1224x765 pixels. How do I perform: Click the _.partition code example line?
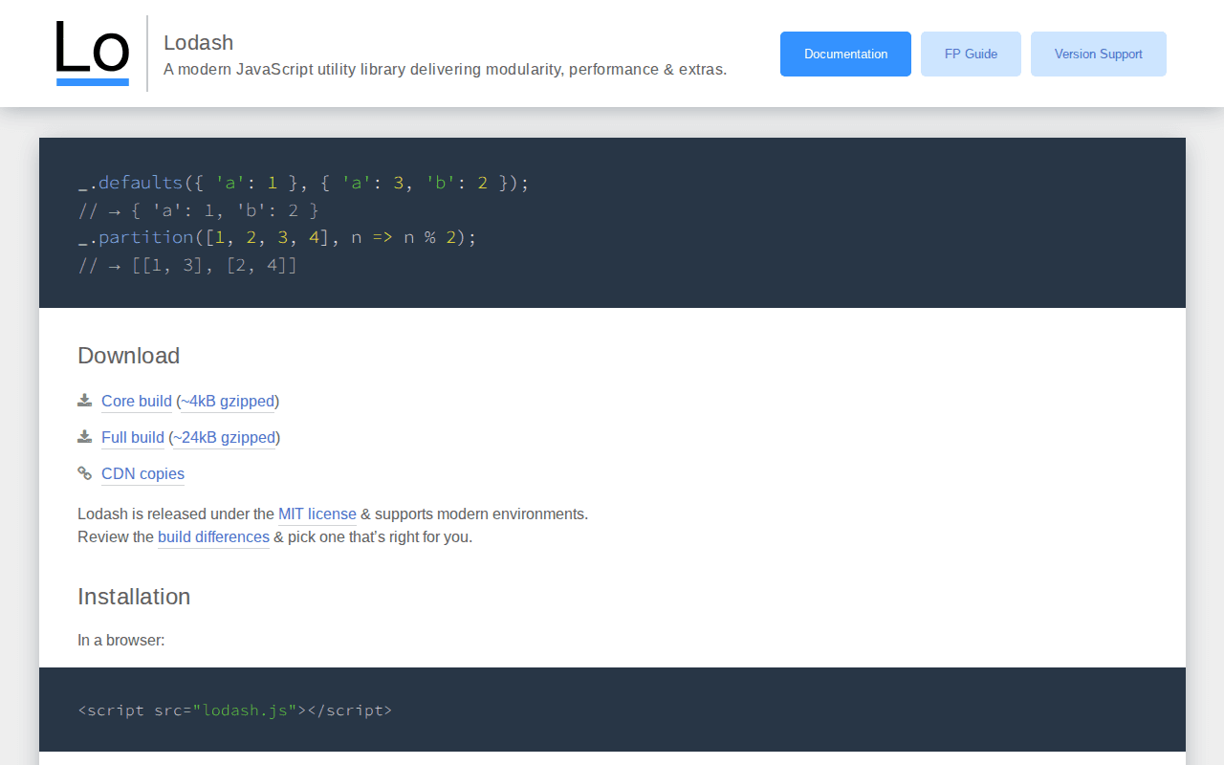point(277,237)
